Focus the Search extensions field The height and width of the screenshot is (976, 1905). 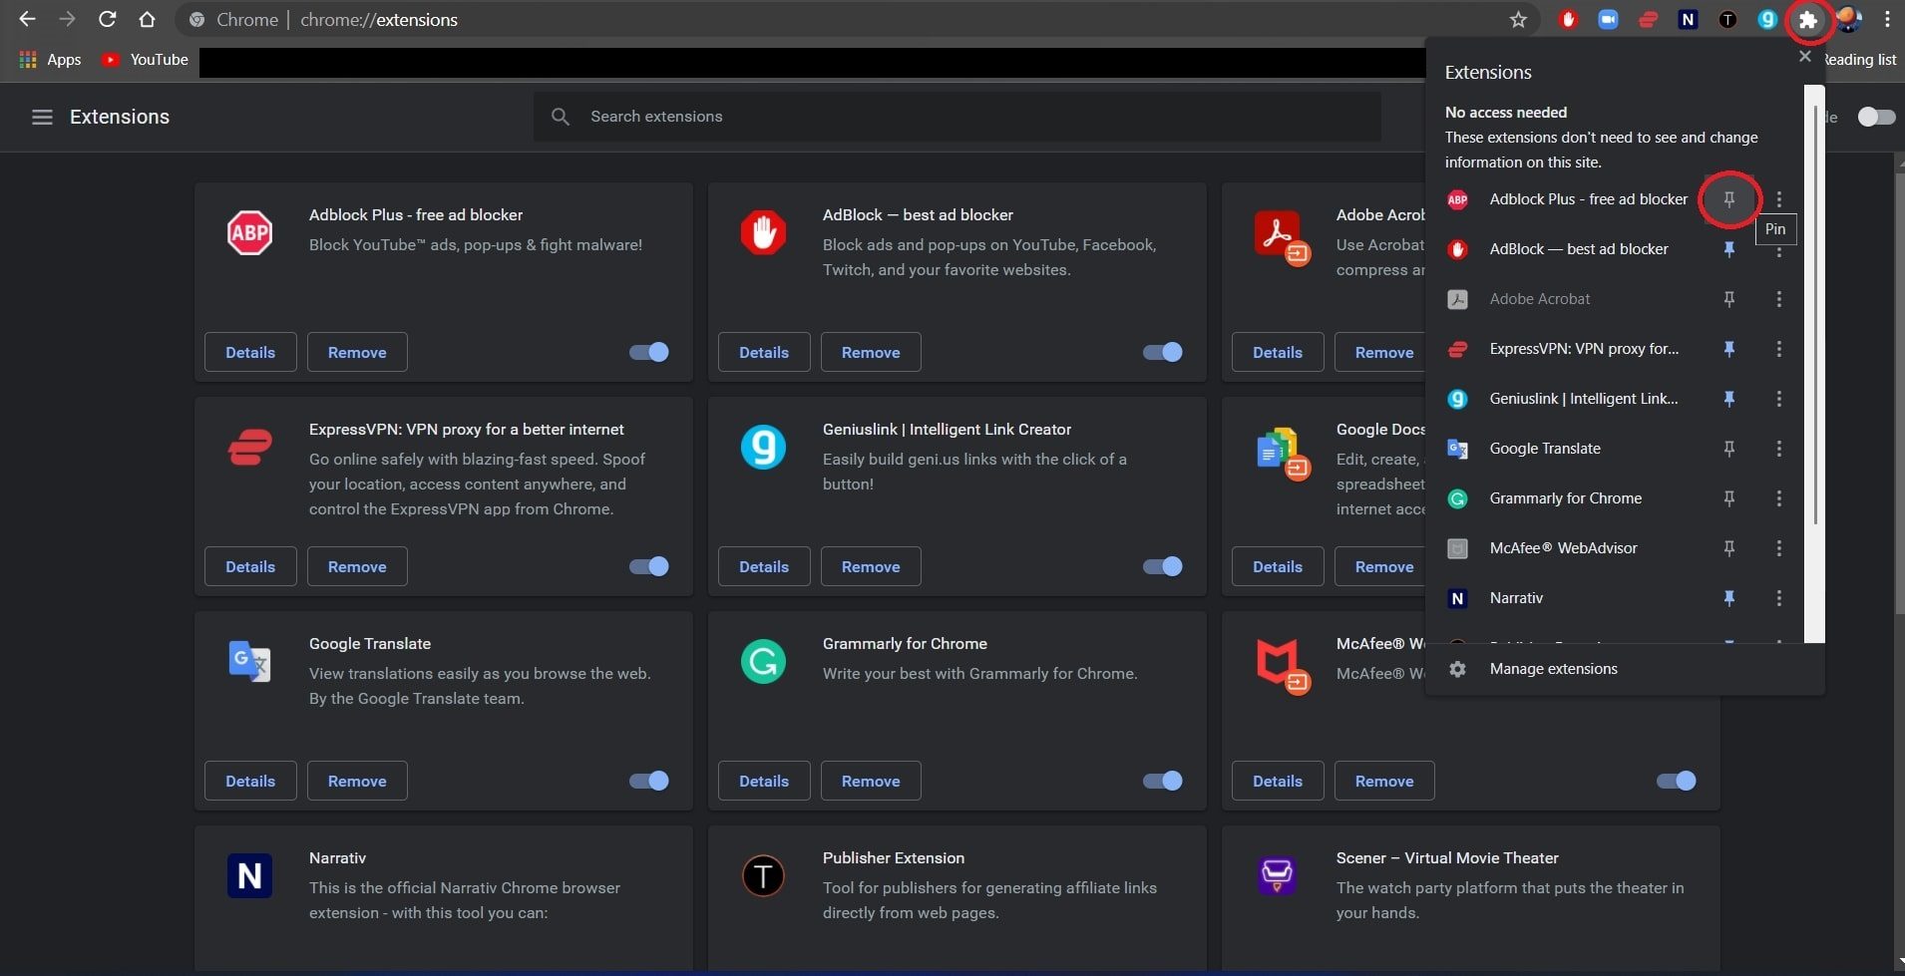[957, 117]
